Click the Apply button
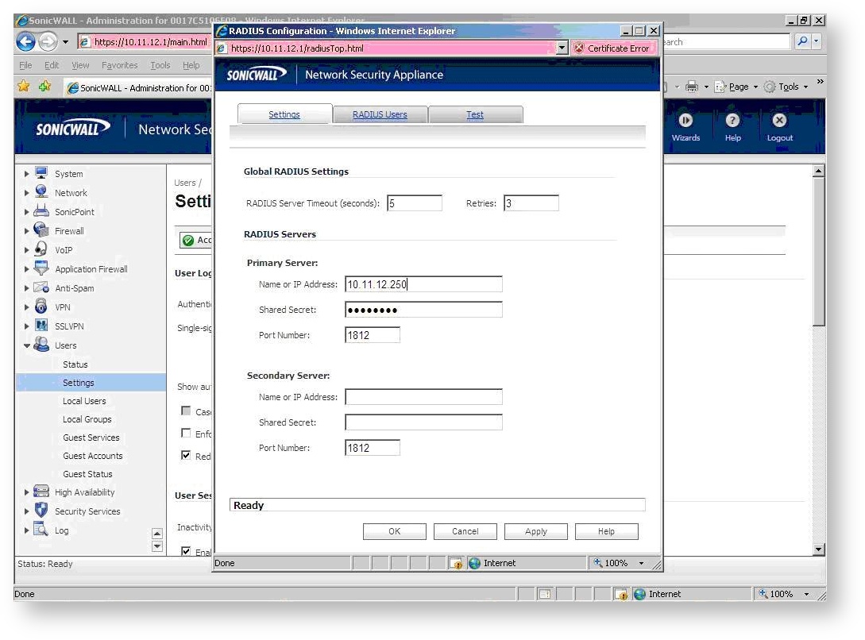This screenshot has width=865, height=640. (535, 531)
